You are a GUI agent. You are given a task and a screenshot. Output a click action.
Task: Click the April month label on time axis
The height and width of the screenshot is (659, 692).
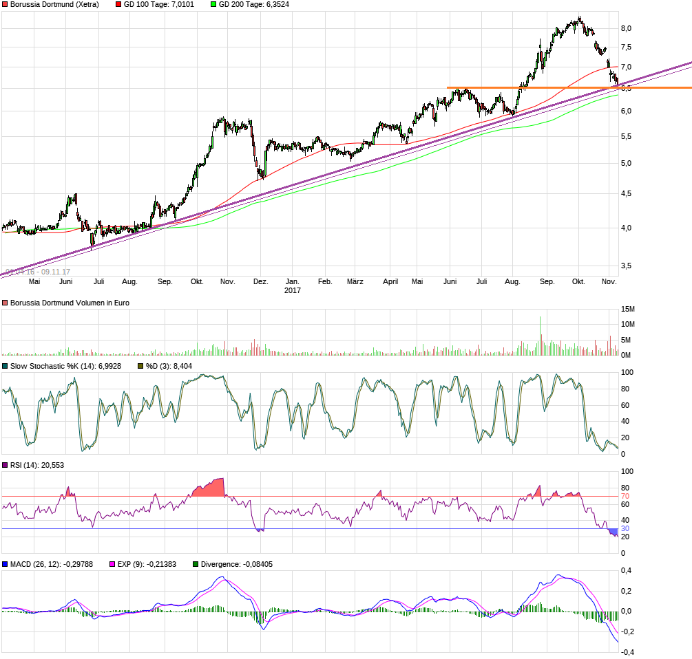390,281
